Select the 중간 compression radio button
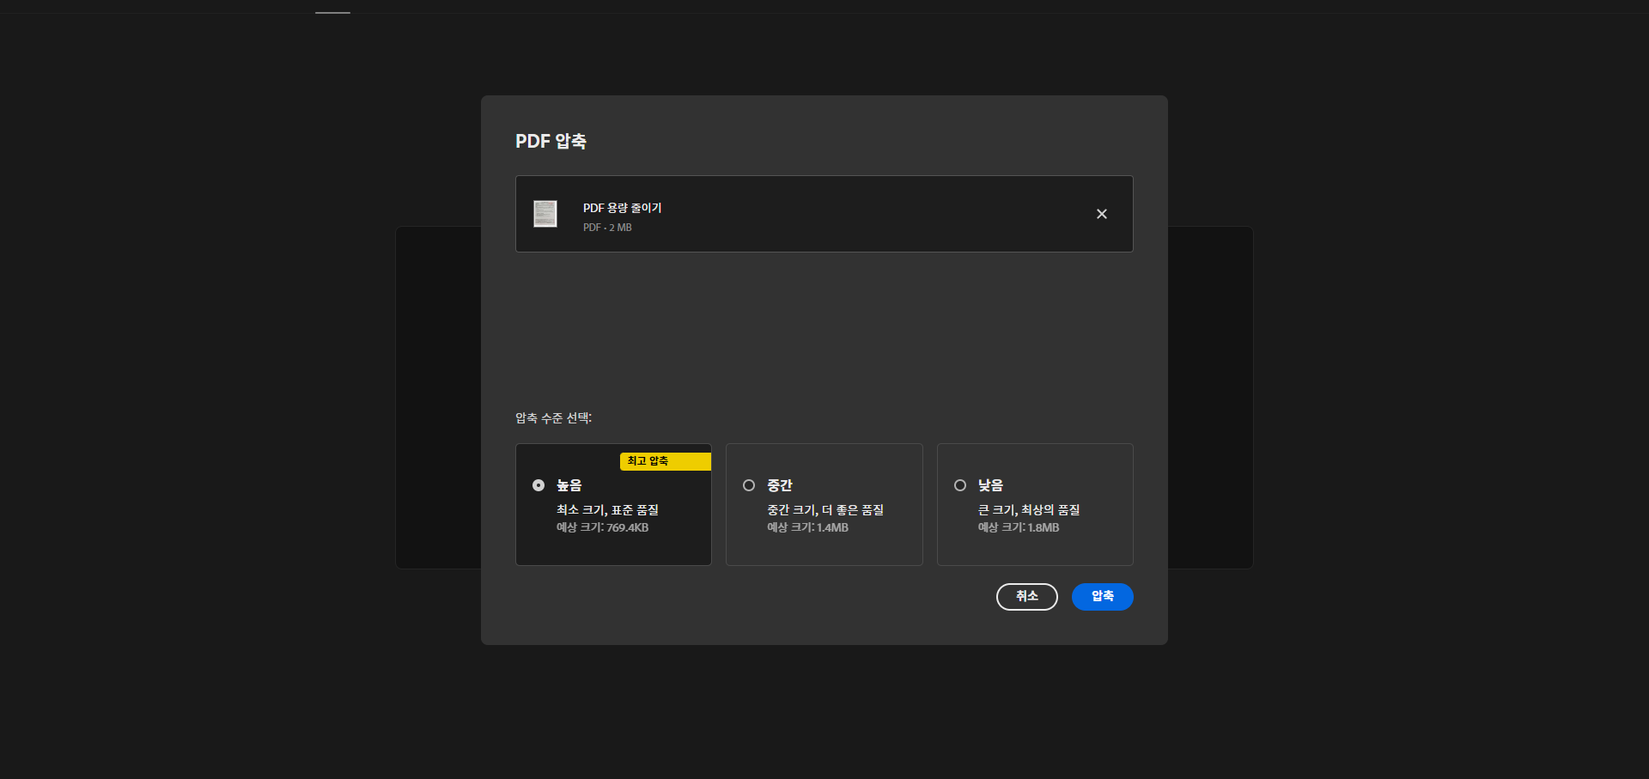This screenshot has height=779, width=1649. 749,485
